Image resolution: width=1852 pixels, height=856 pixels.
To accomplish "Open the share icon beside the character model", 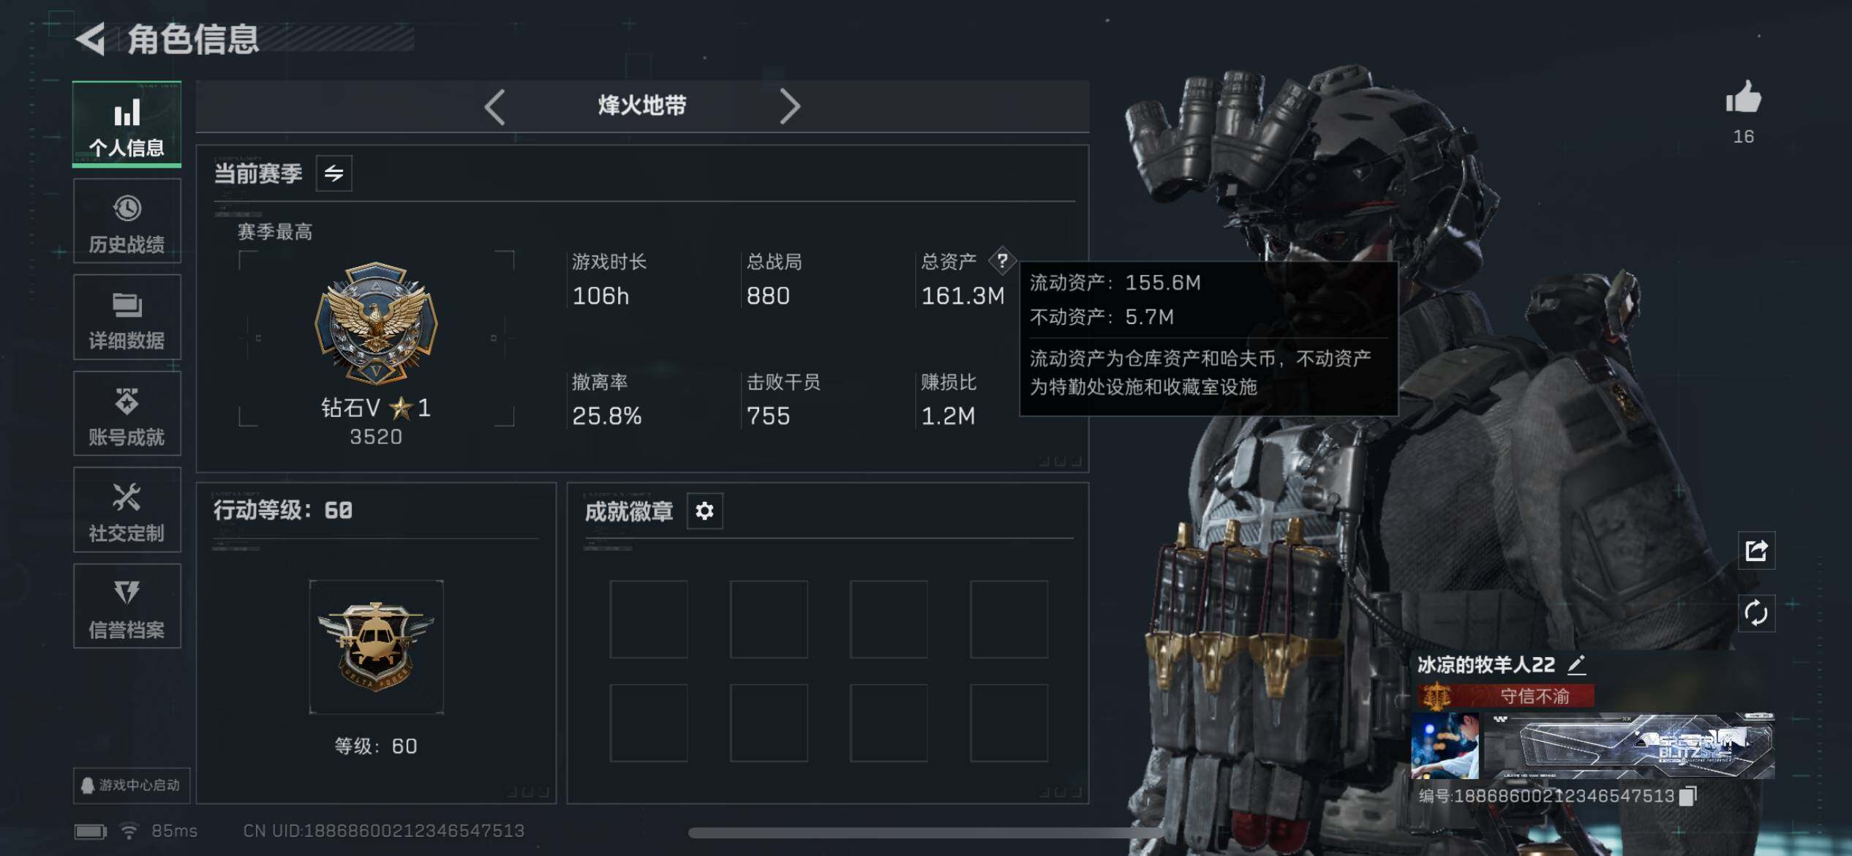I will [x=1756, y=550].
